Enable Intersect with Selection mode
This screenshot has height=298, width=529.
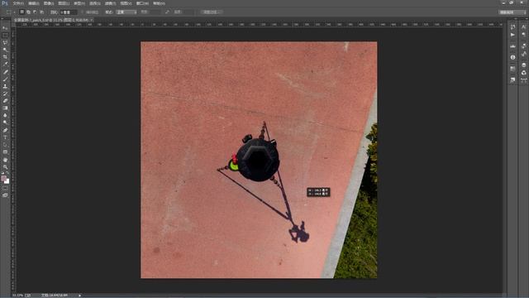(x=41, y=12)
